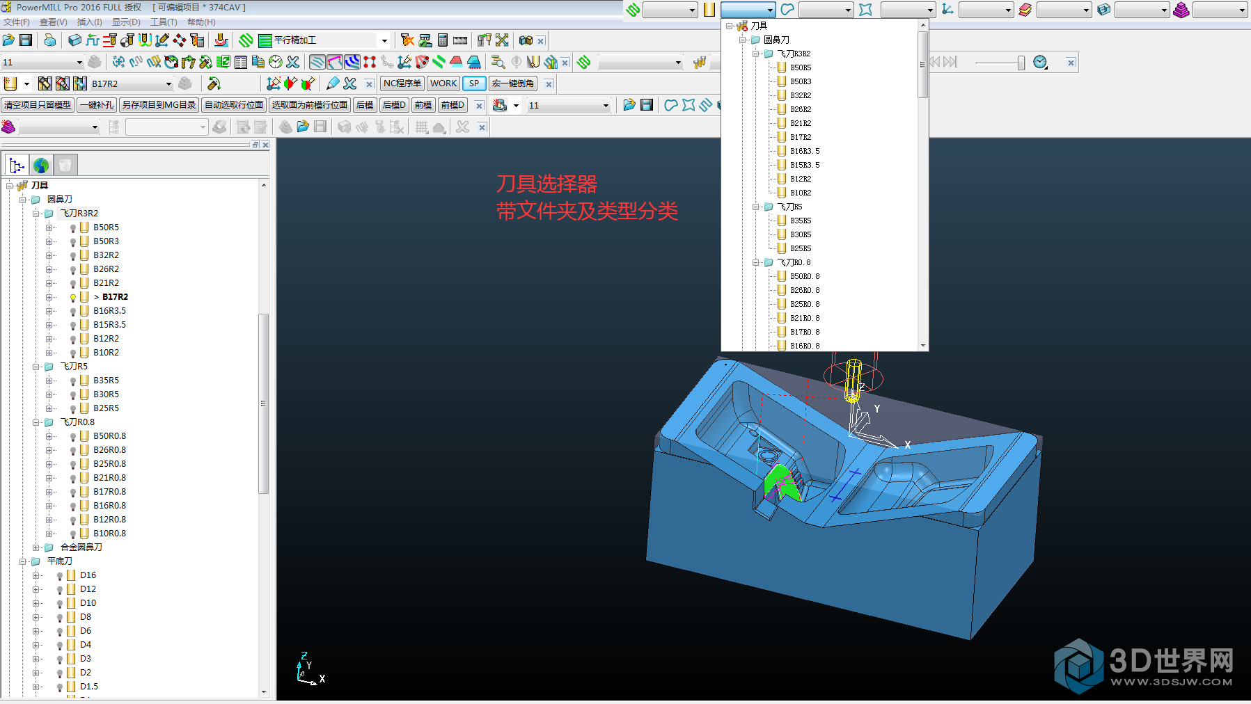Open toolpath simulation clock icon

tap(276, 62)
